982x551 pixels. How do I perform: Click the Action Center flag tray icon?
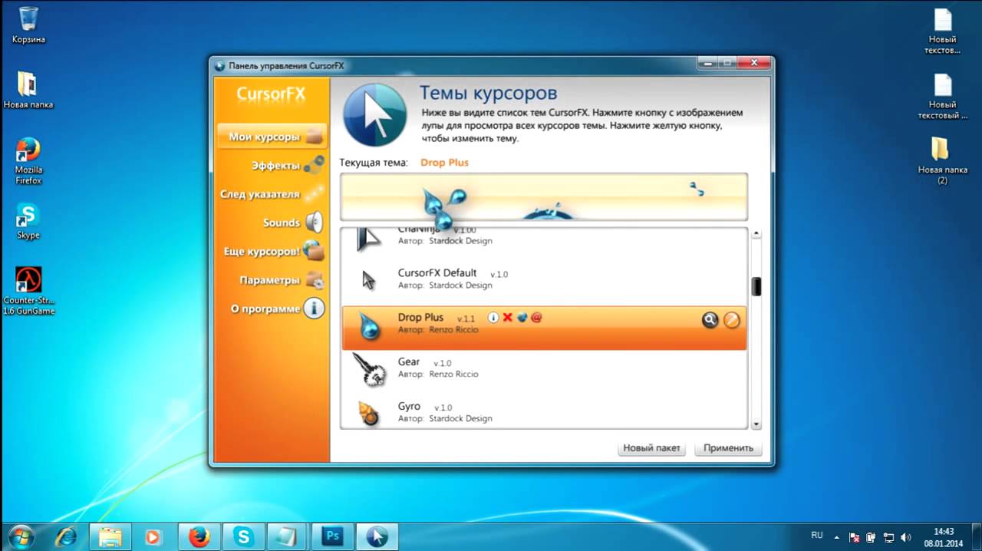[854, 537]
